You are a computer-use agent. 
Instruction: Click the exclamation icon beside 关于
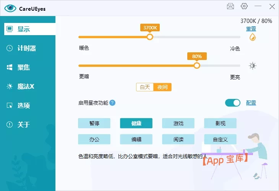(10, 125)
